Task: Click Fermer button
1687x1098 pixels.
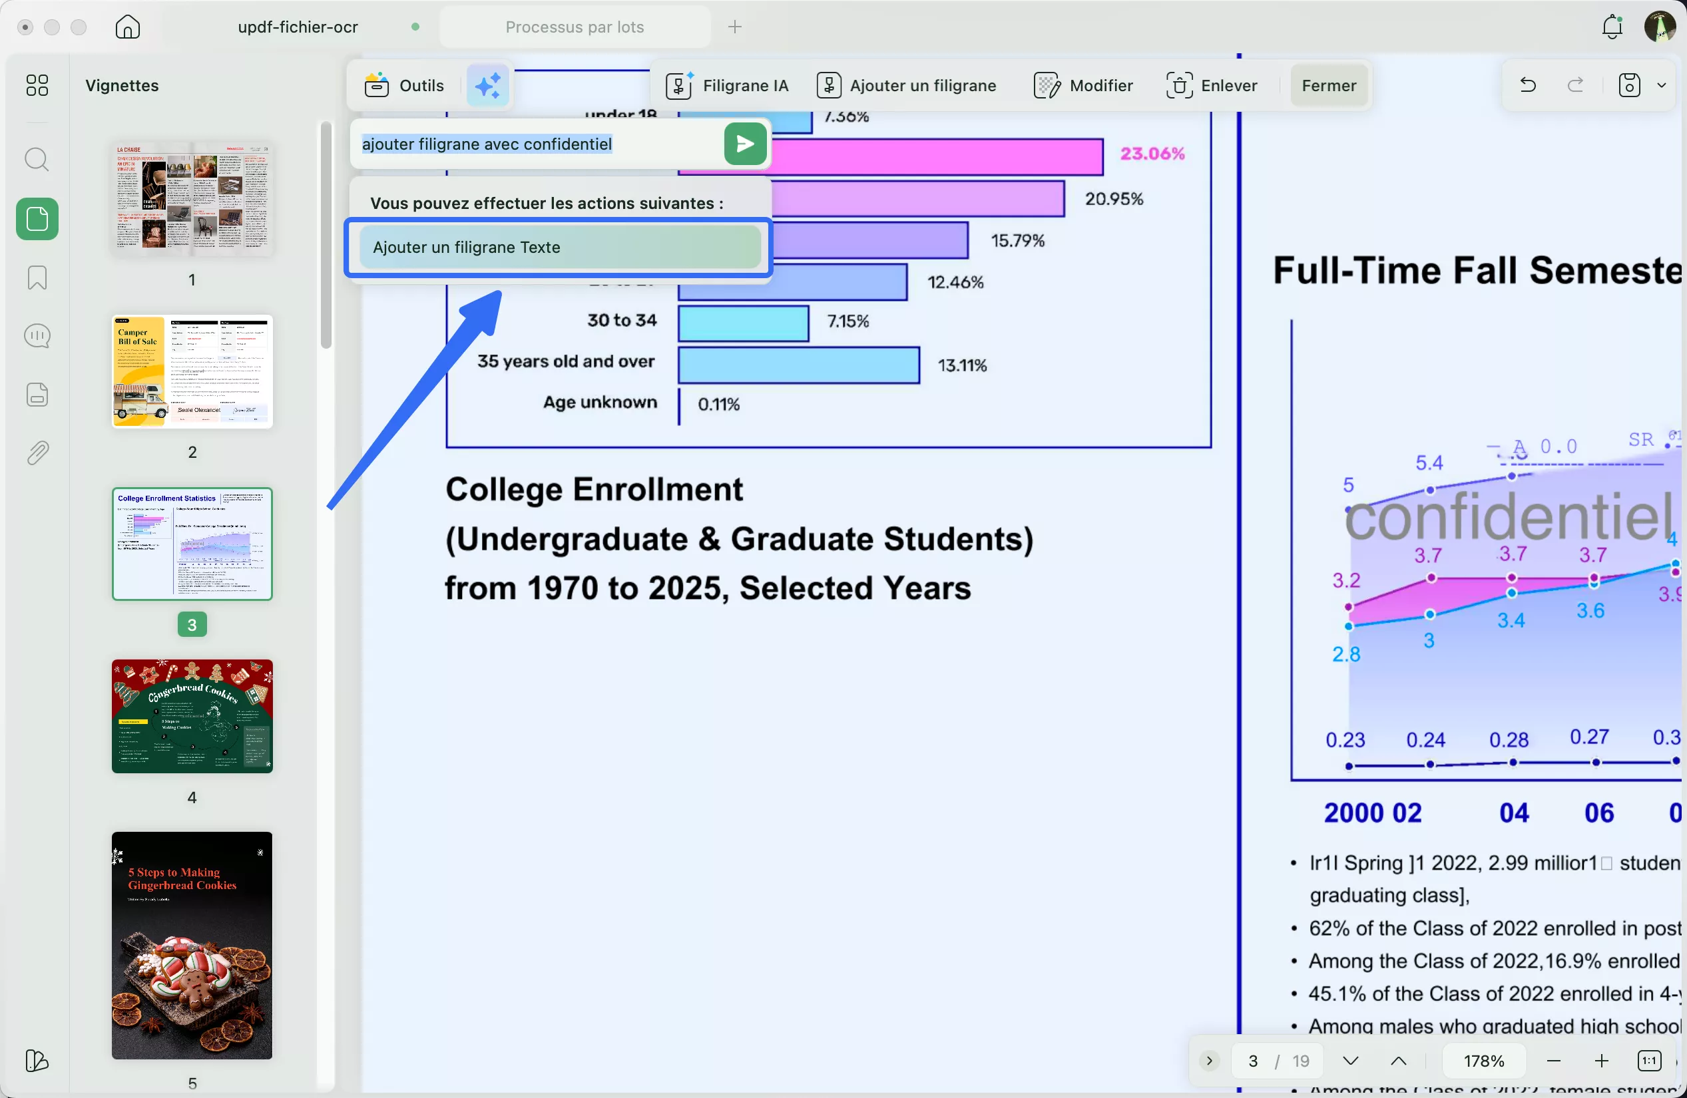Action: 1328,86
